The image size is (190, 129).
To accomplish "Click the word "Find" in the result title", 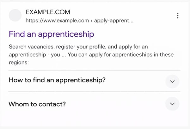I will 16,34.
